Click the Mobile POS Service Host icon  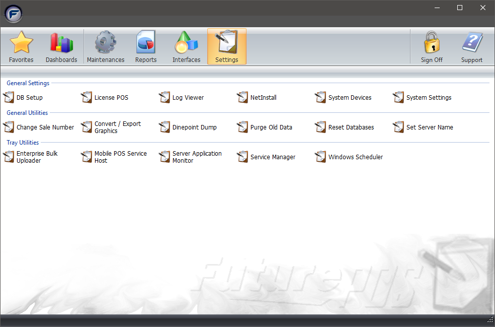[87, 157]
